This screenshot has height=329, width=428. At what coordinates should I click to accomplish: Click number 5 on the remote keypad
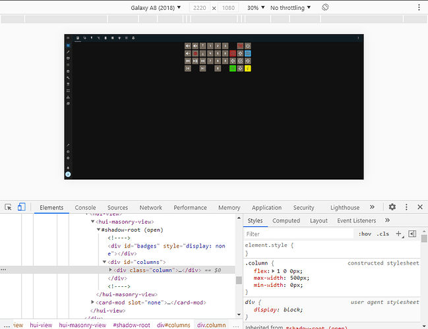point(218,53)
